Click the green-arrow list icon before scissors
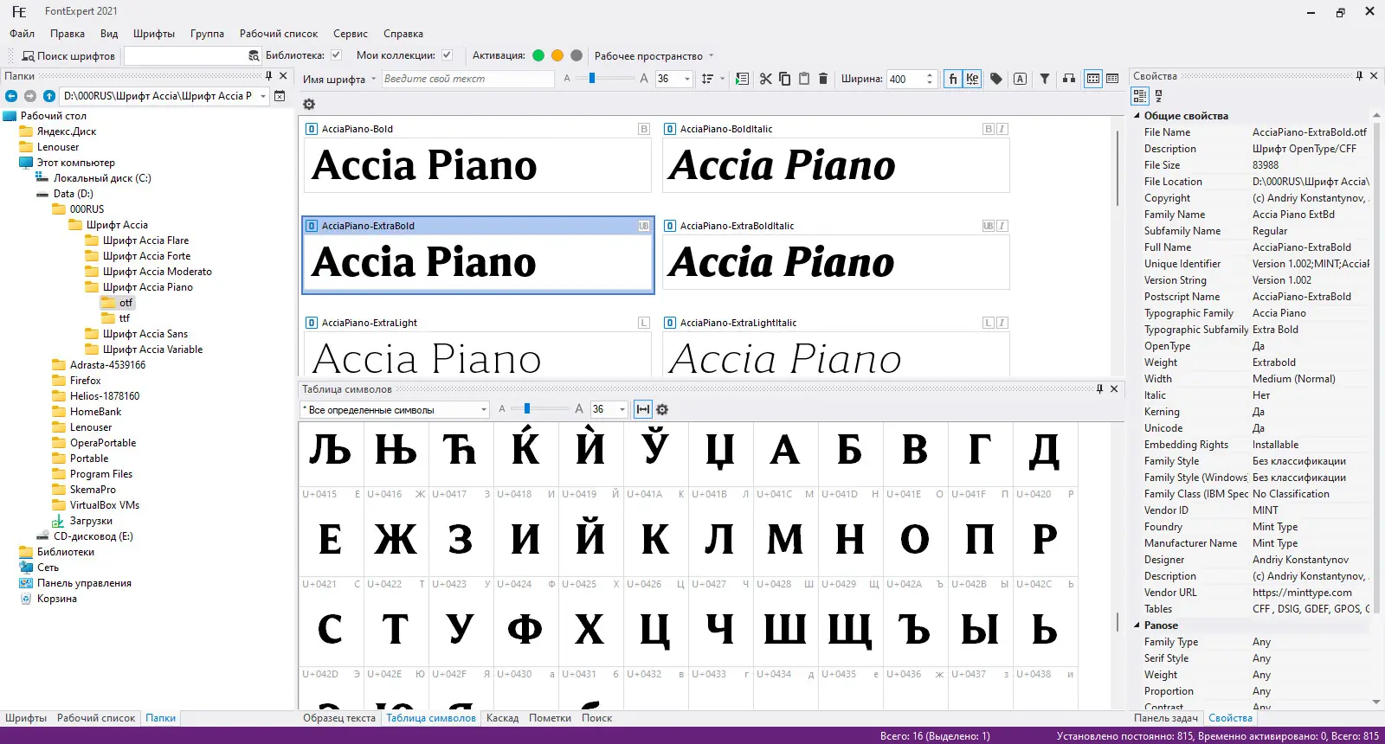Image resolution: width=1385 pixels, height=744 pixels. (742, 79)
